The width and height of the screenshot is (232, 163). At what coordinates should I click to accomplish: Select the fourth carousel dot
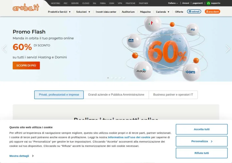[120, 78]
